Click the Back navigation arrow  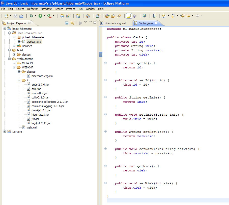click(188, 16)
